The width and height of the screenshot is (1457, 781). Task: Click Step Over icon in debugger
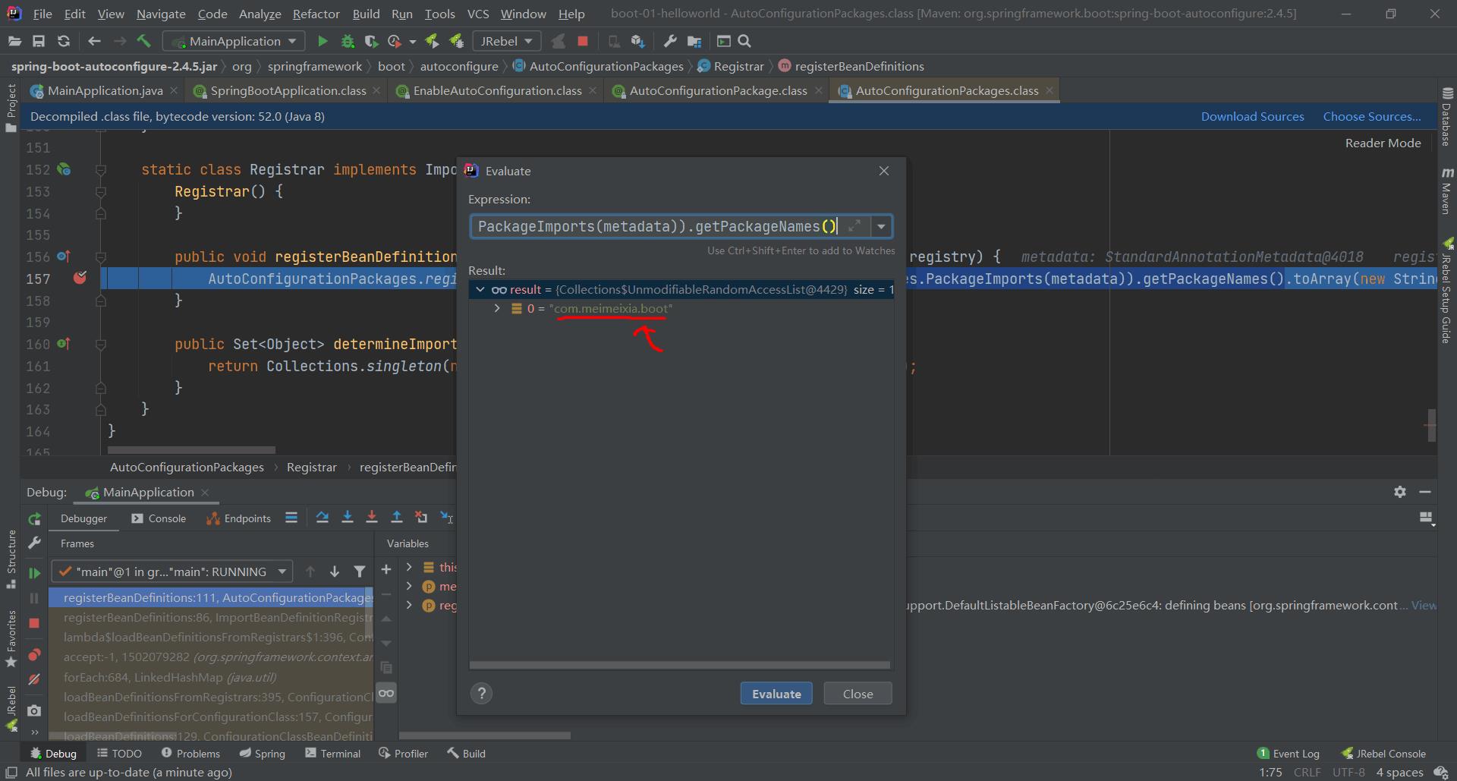coord(323,518)
